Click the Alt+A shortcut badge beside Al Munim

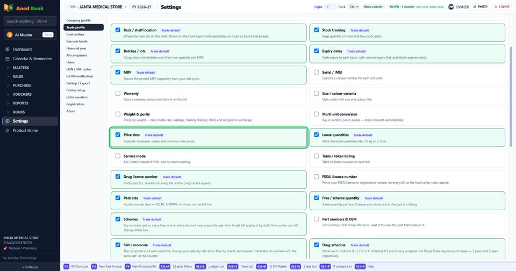(48, 35)
